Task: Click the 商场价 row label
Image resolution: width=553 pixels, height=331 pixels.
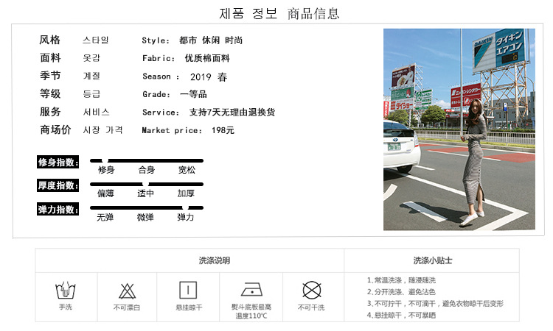Action: [x=55, y=129]
